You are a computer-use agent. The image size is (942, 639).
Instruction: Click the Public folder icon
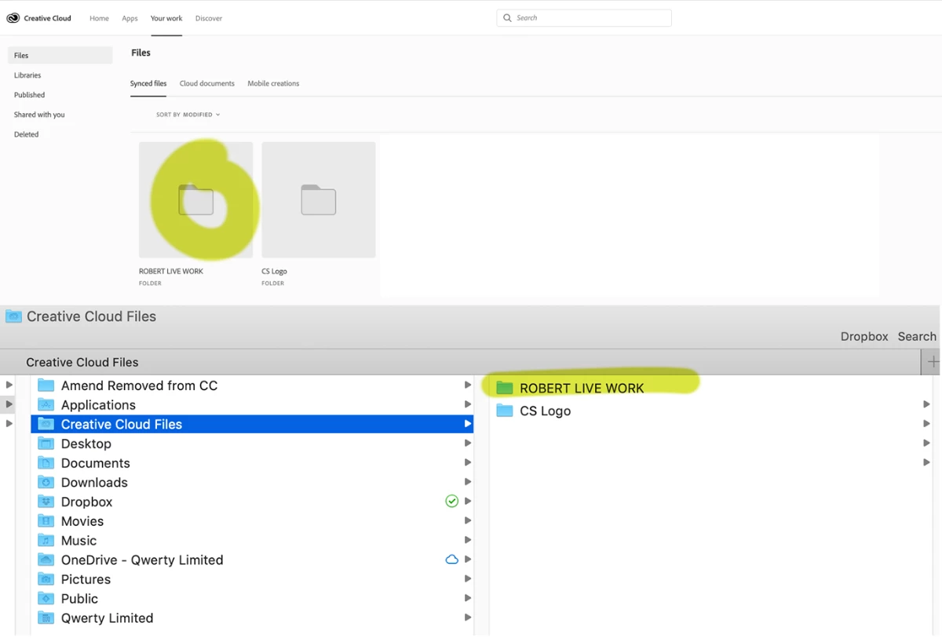pos(46,598)
